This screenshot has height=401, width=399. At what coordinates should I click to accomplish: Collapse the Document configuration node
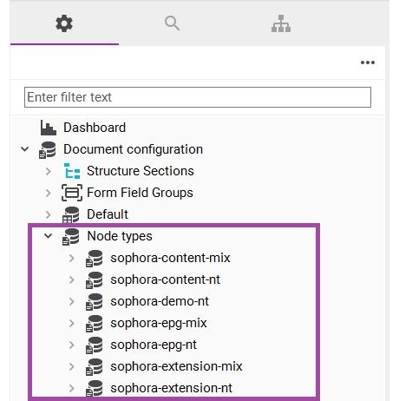pos(25,149)
